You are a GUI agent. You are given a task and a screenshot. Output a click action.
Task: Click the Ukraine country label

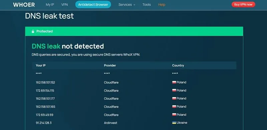tap(182, 123)
